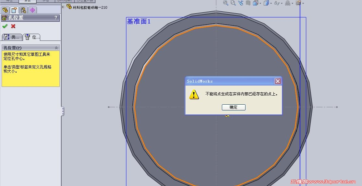The image size is (362, 186).
Task: Open the DimXpert command tab
Action: click(x=65, y=1)
